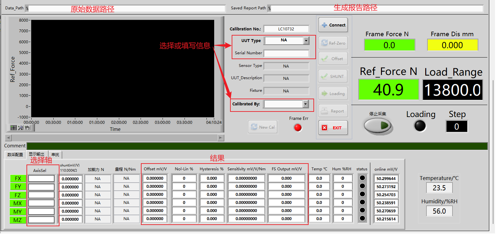Image resolution: width=496 pixels, height=234 pixels.
Task: Open the Calibrated By dropdown
Action: 305,104
